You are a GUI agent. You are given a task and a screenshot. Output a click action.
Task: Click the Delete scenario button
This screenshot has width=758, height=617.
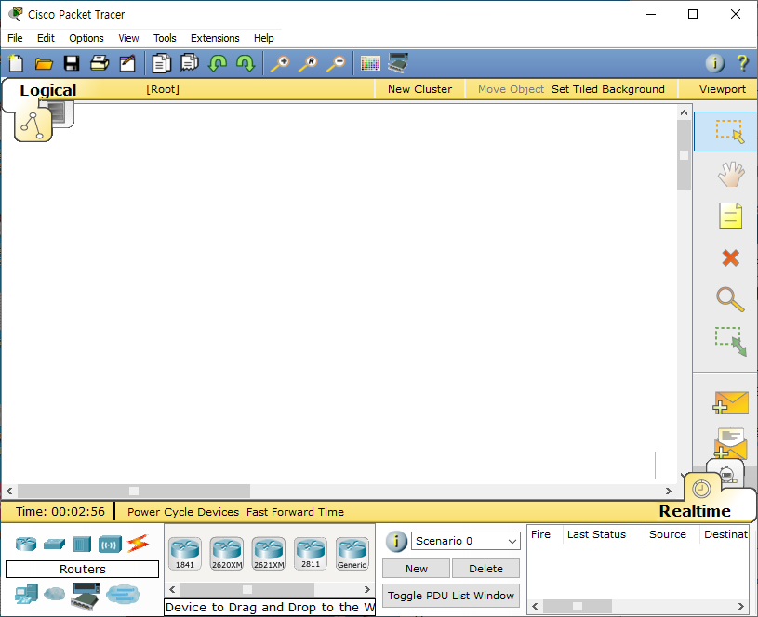click(x=485, y=569)
